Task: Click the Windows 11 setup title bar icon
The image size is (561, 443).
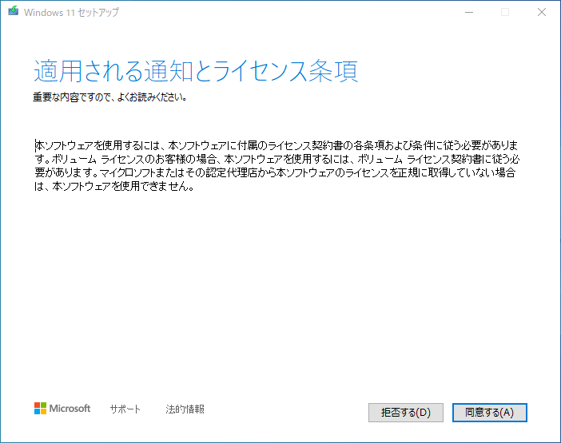Action: 14,11
